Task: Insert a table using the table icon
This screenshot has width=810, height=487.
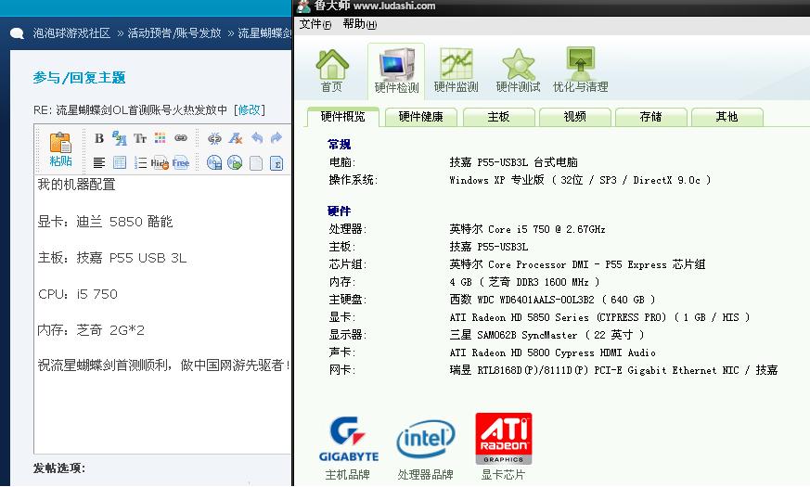Action: 119,163
